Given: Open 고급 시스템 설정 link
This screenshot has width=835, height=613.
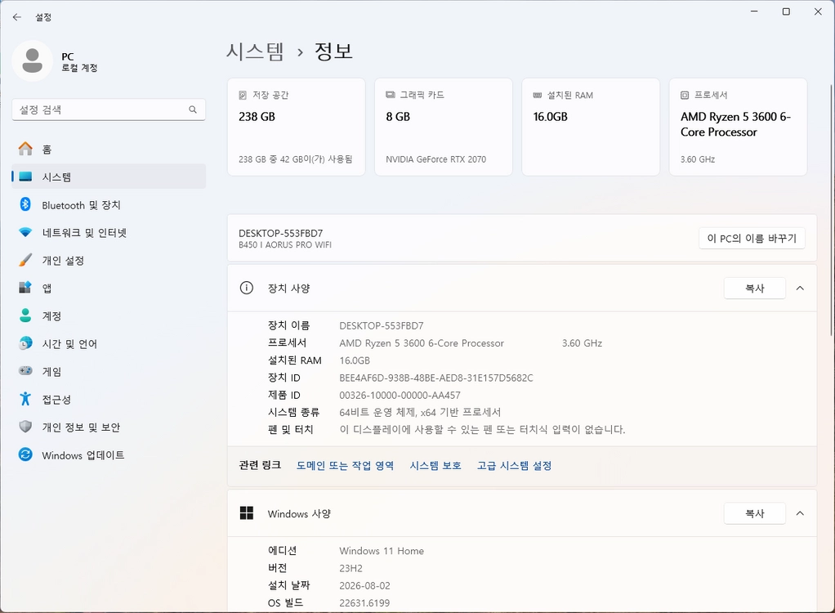Looking at the screenshot, I should point(514,466).
